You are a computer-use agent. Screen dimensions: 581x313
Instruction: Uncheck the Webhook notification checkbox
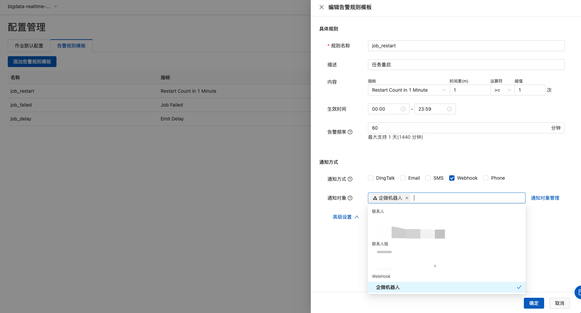coord(452,178)
